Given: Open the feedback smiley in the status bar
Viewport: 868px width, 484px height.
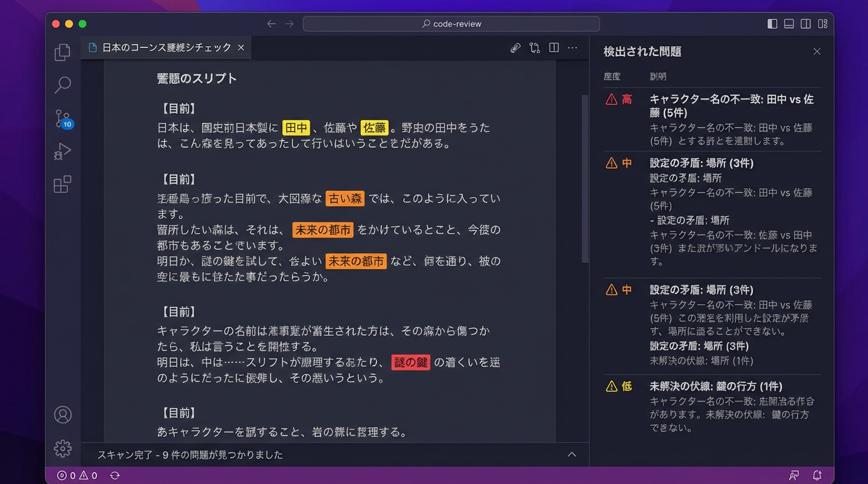Looking at the screenshot, I should (x=794, y=475).
